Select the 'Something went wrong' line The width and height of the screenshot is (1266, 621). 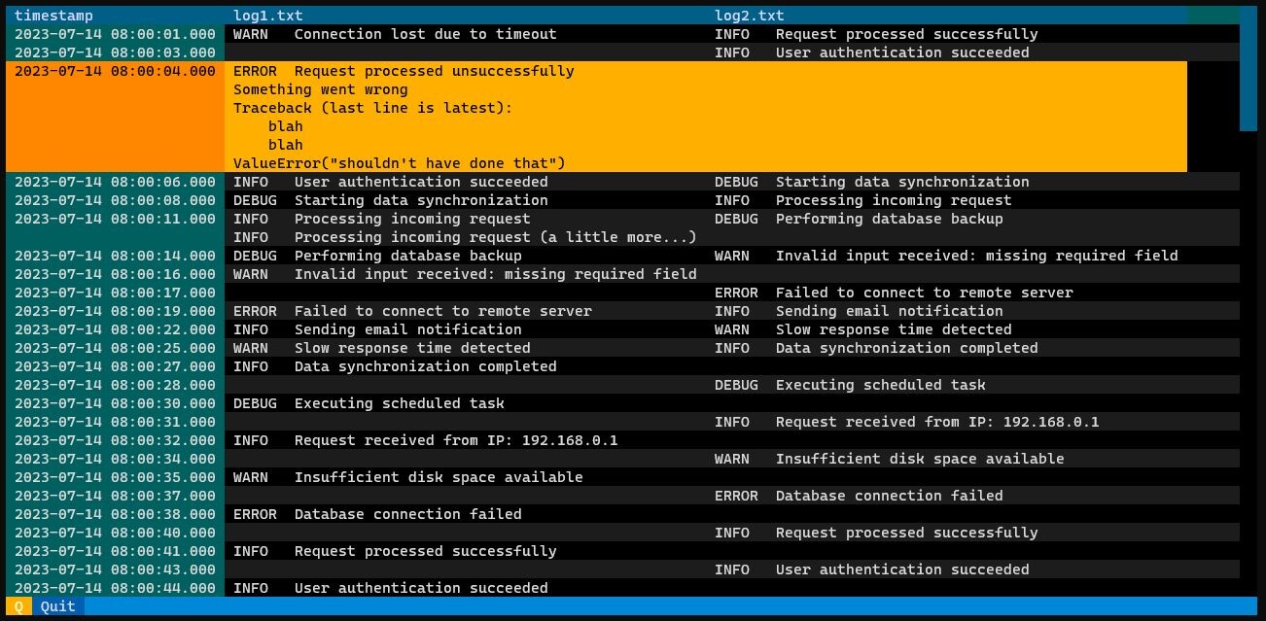tap(321, 89)
